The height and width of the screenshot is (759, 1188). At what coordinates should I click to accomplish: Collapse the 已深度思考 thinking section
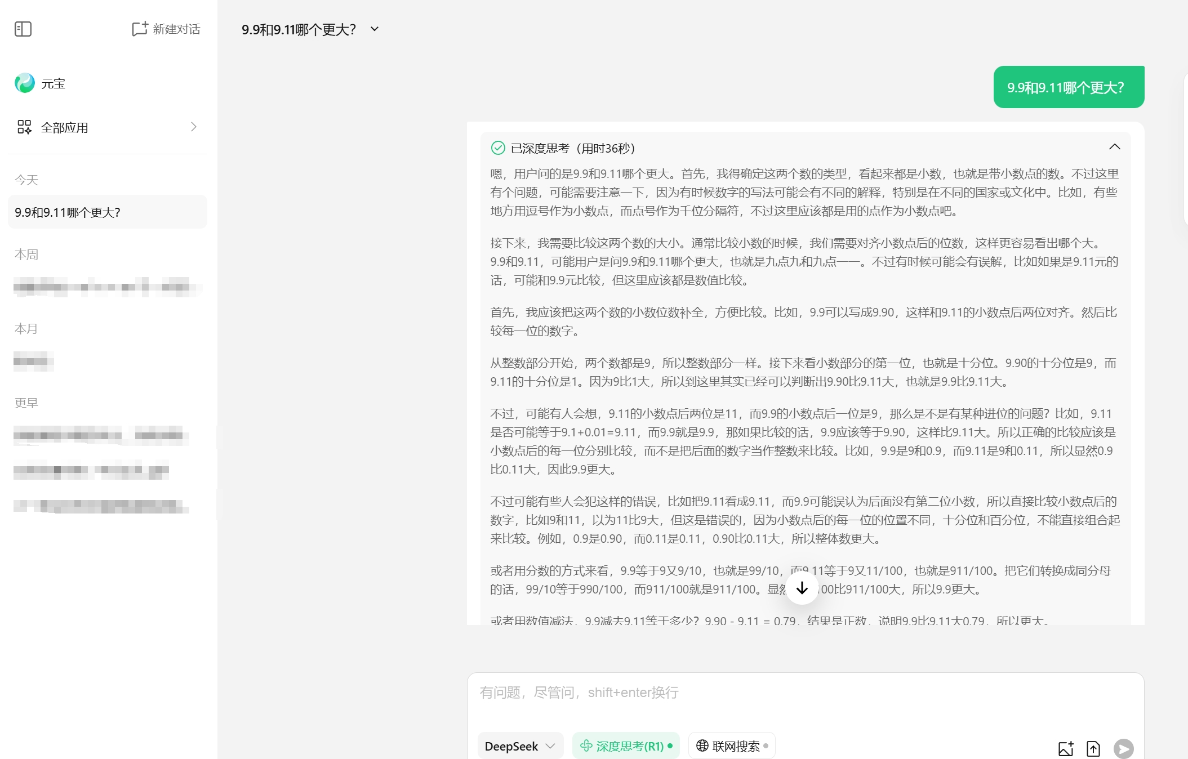coord(1114,147)
